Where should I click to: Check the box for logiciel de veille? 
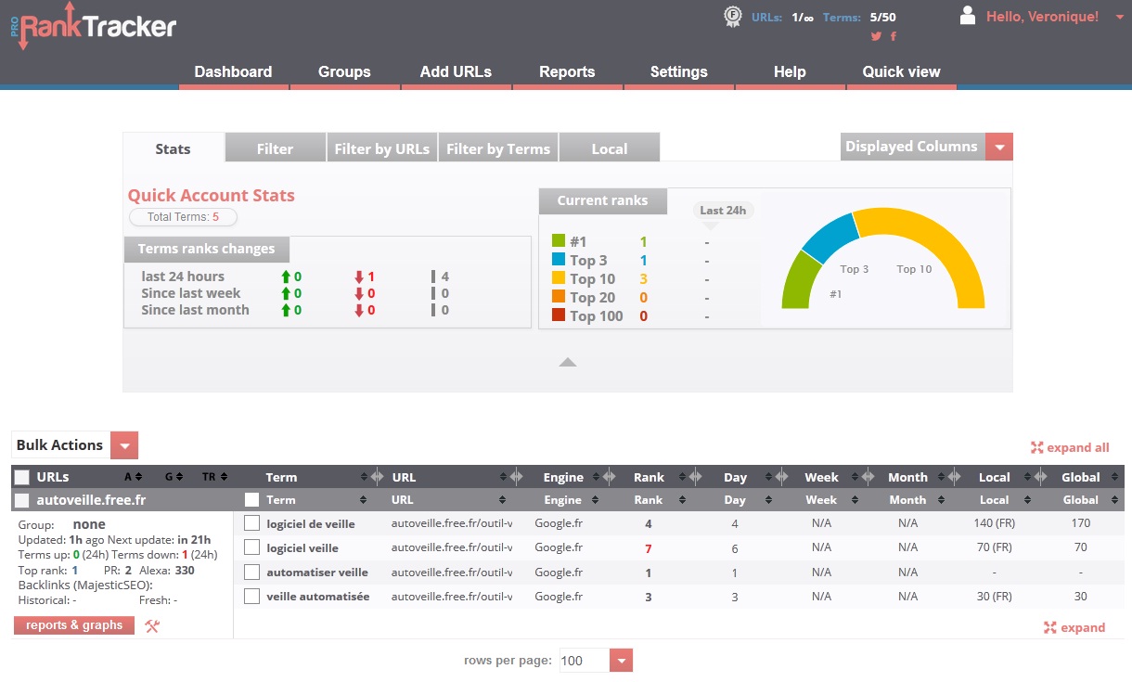251,523
